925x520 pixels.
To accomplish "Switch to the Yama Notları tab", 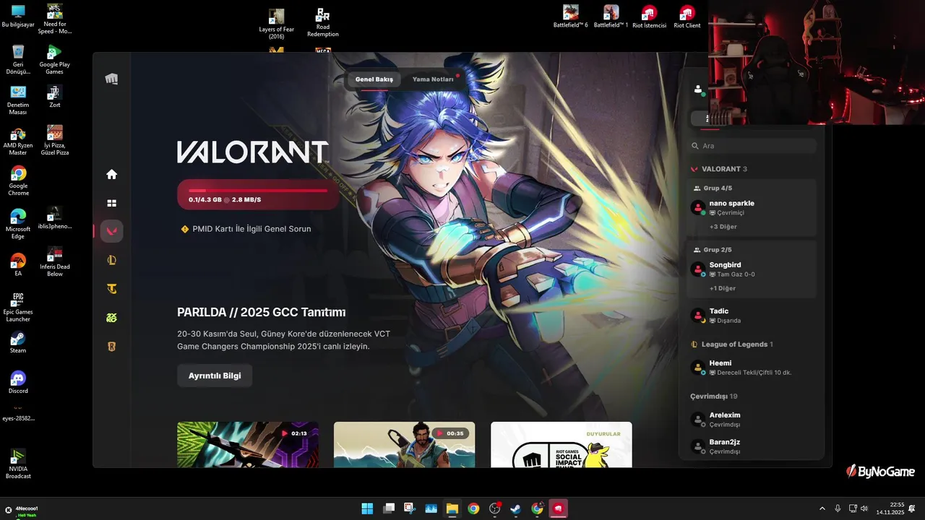I will pyautogui.click(x=433, y=79).
